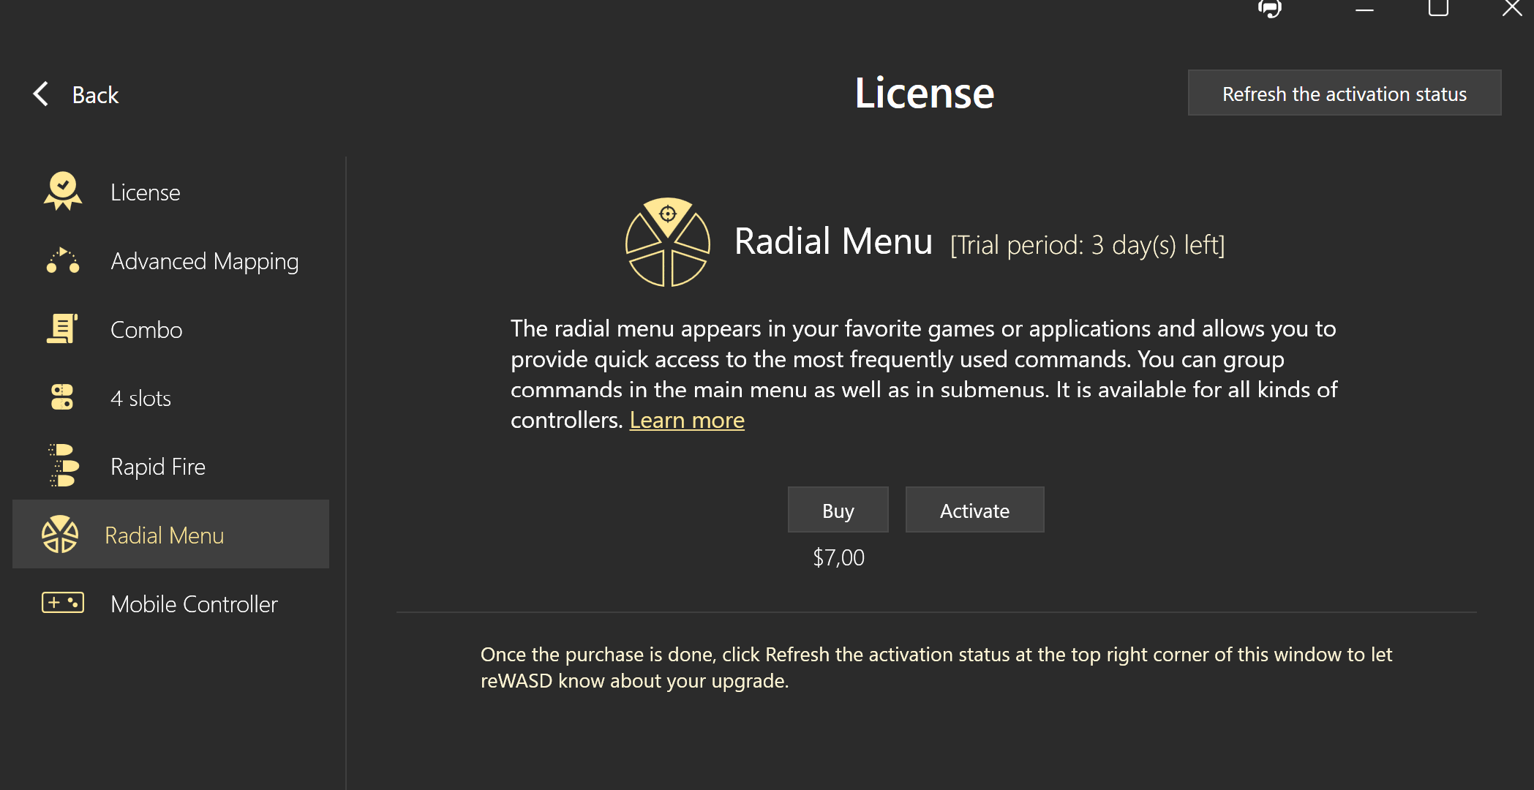
Task: Go Back to previous screen
Action: coord(95,95)
